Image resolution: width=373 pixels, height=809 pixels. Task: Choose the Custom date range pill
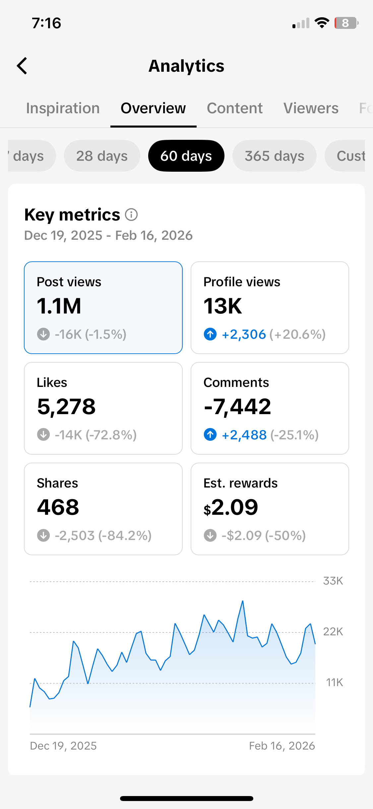345,156
